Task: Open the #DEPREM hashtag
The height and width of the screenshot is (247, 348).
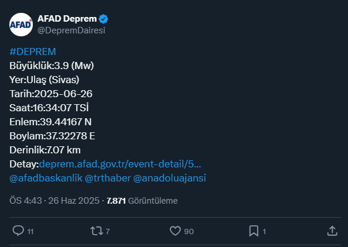Action: coord(33,52)
